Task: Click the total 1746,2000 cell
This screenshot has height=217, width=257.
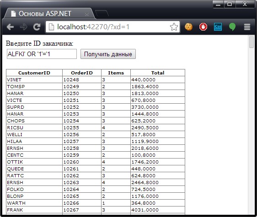Action: click(158, 162)
